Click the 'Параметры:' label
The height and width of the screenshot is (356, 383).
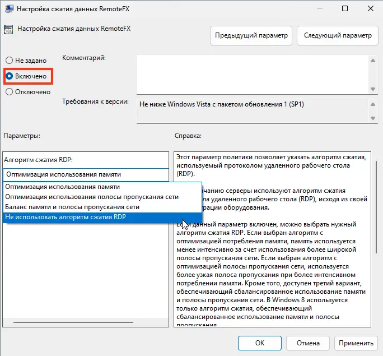point(22,136)
